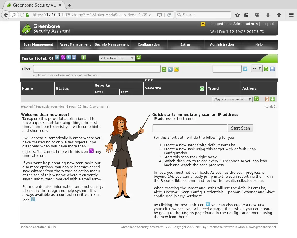Toggle reader view icon in address bar
Viewport: 297px width, 238px height.
(x=160, y=15)
